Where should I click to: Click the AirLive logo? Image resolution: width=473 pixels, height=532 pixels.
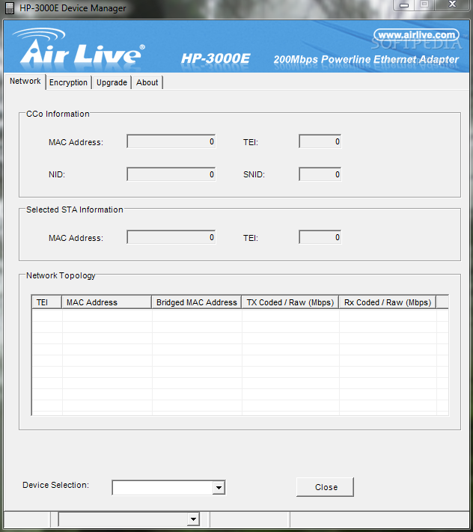point(79,47)
